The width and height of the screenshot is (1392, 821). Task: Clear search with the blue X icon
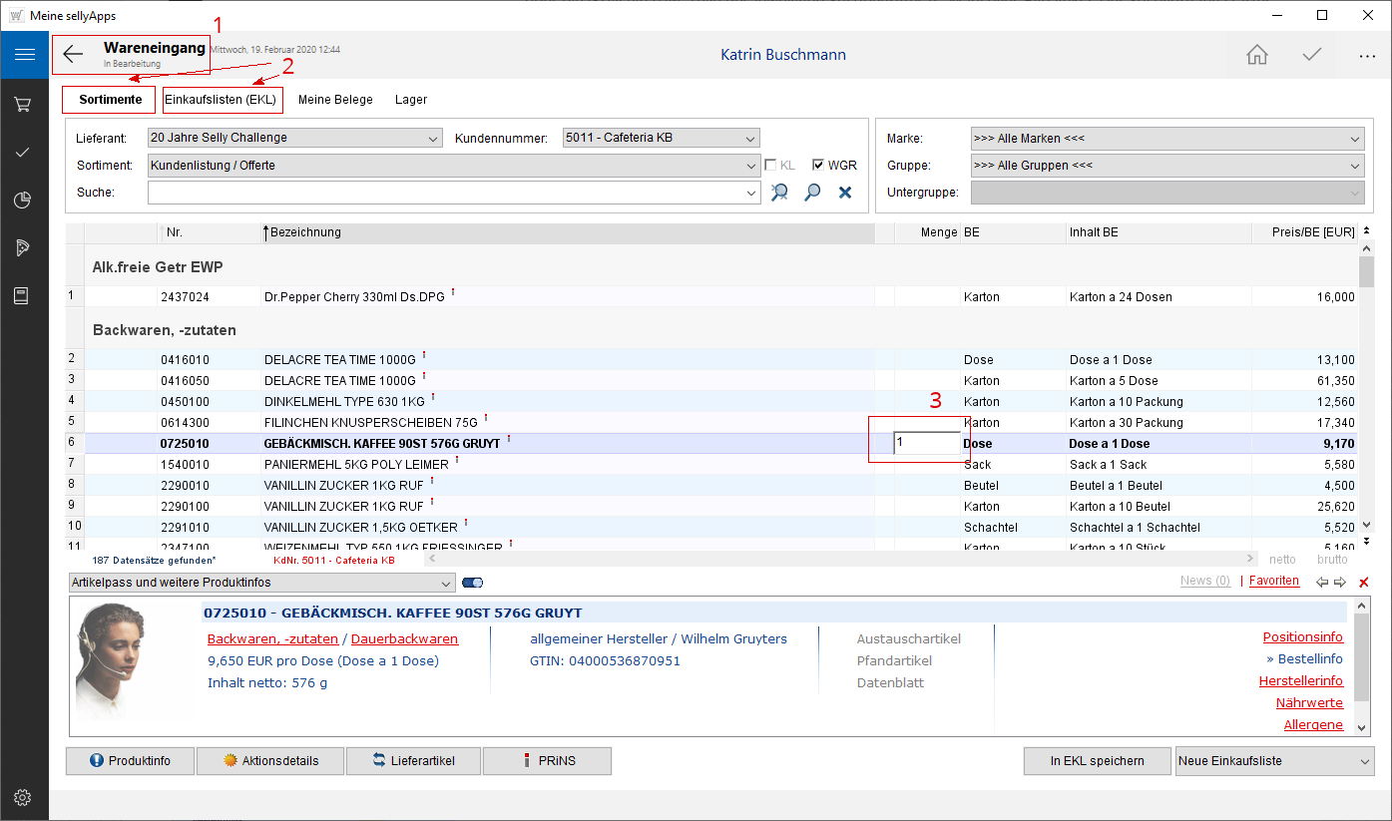click(845, 193)
